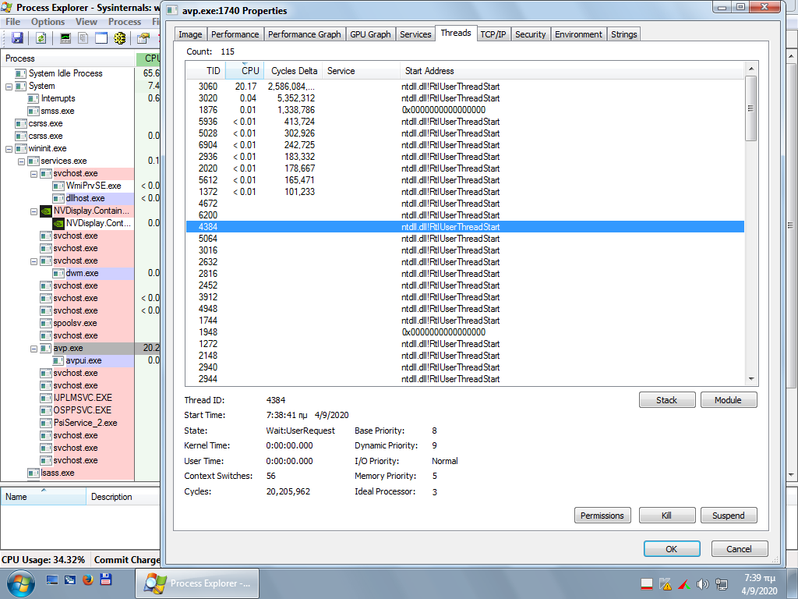Click the network tray icon
Viewport: 798px width, 599px height.
coord(721,583)
